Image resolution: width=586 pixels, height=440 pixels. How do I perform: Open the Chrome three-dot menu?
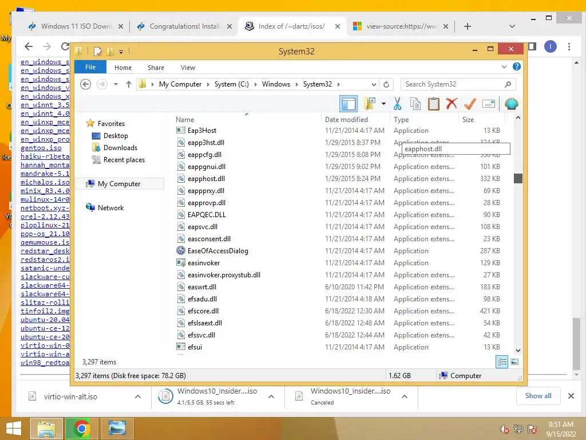tap(569, 46)
